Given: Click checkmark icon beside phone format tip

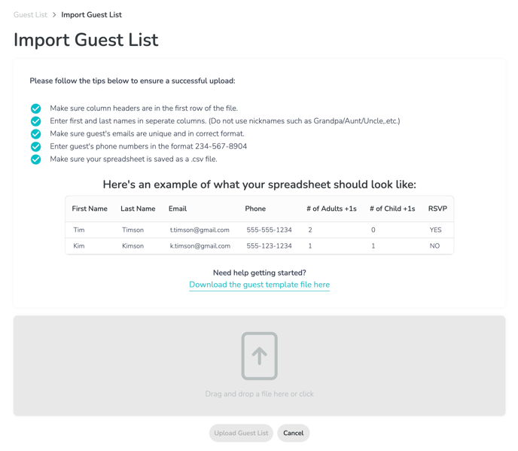Looking at the screenshot, I should coord(35,146).
